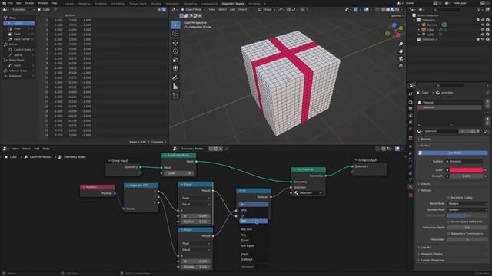This screenshot has height=276, width=492.
Task: Select the Annotate pencil tool
Action: (175, 77)
